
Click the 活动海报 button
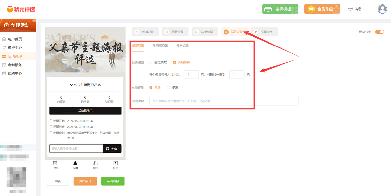[x=112, y=181]
